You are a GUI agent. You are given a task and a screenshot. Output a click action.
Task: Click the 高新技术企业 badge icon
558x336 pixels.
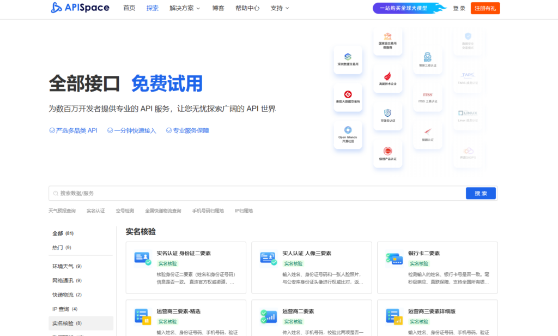(x=387, y=76)
